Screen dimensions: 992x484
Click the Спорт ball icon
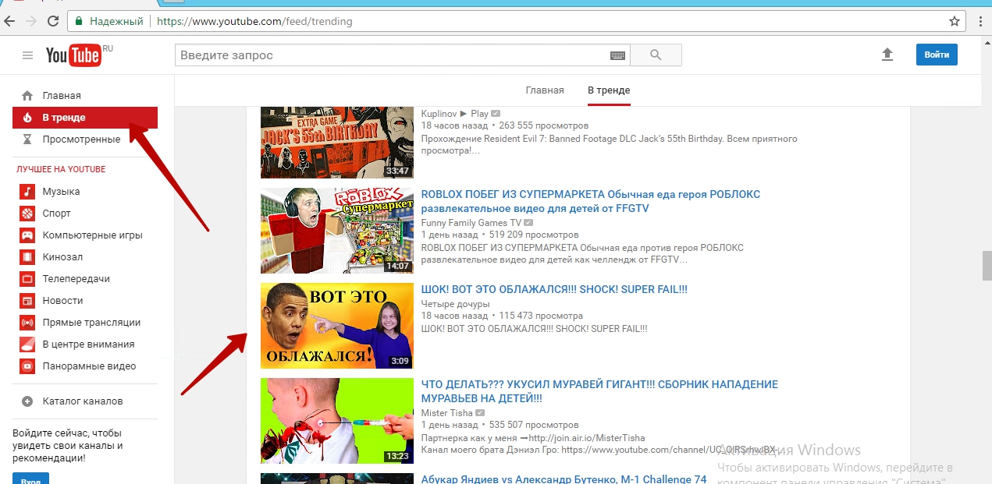27,214
